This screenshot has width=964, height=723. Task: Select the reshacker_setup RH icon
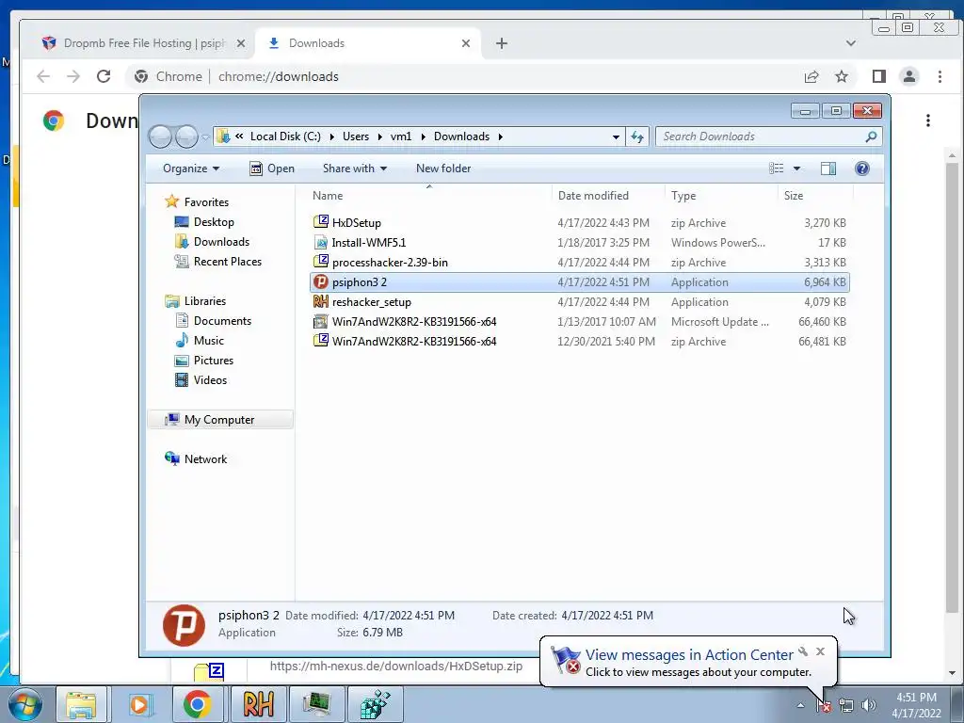click(x=320, y=302)
